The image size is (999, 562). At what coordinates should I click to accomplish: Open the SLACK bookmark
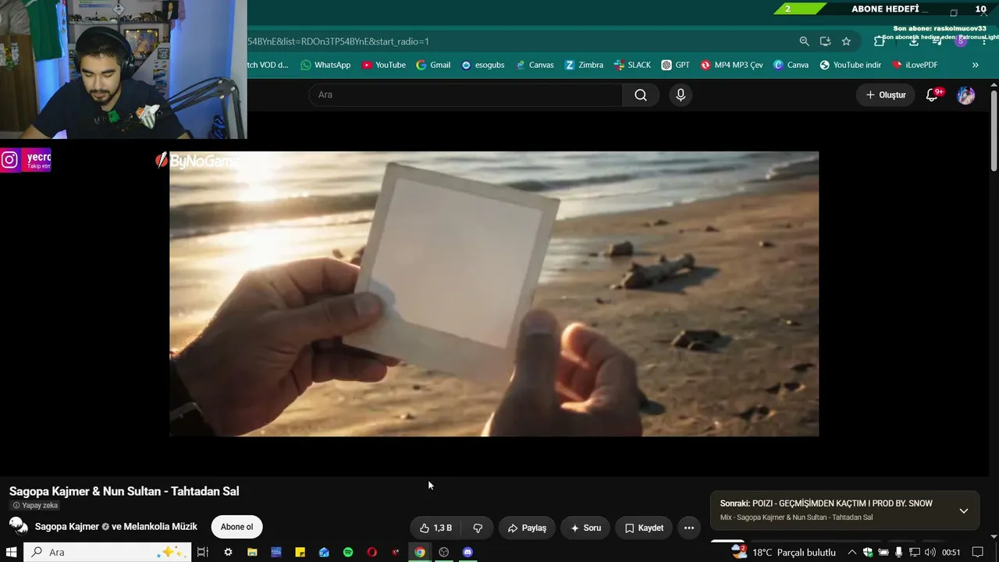tap(632, 65)
